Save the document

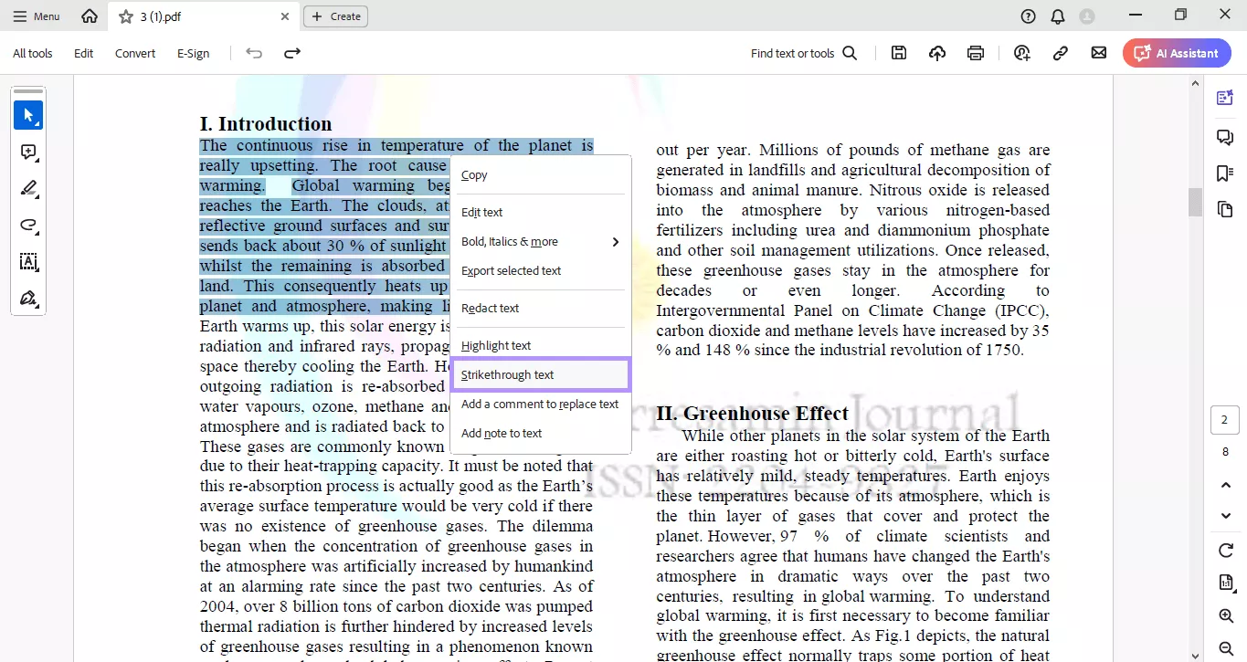[x=898, y=52]
